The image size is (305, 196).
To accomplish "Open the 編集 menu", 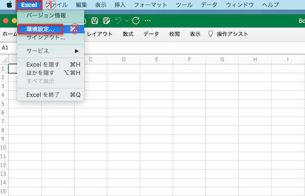I will tap(81, 5).
